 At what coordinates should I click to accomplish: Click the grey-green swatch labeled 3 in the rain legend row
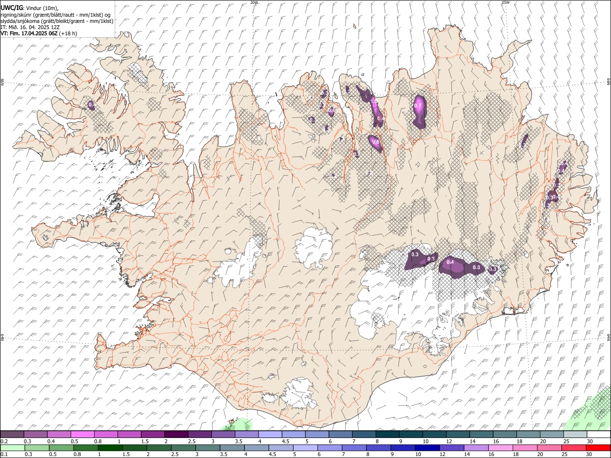click(208, 448)
